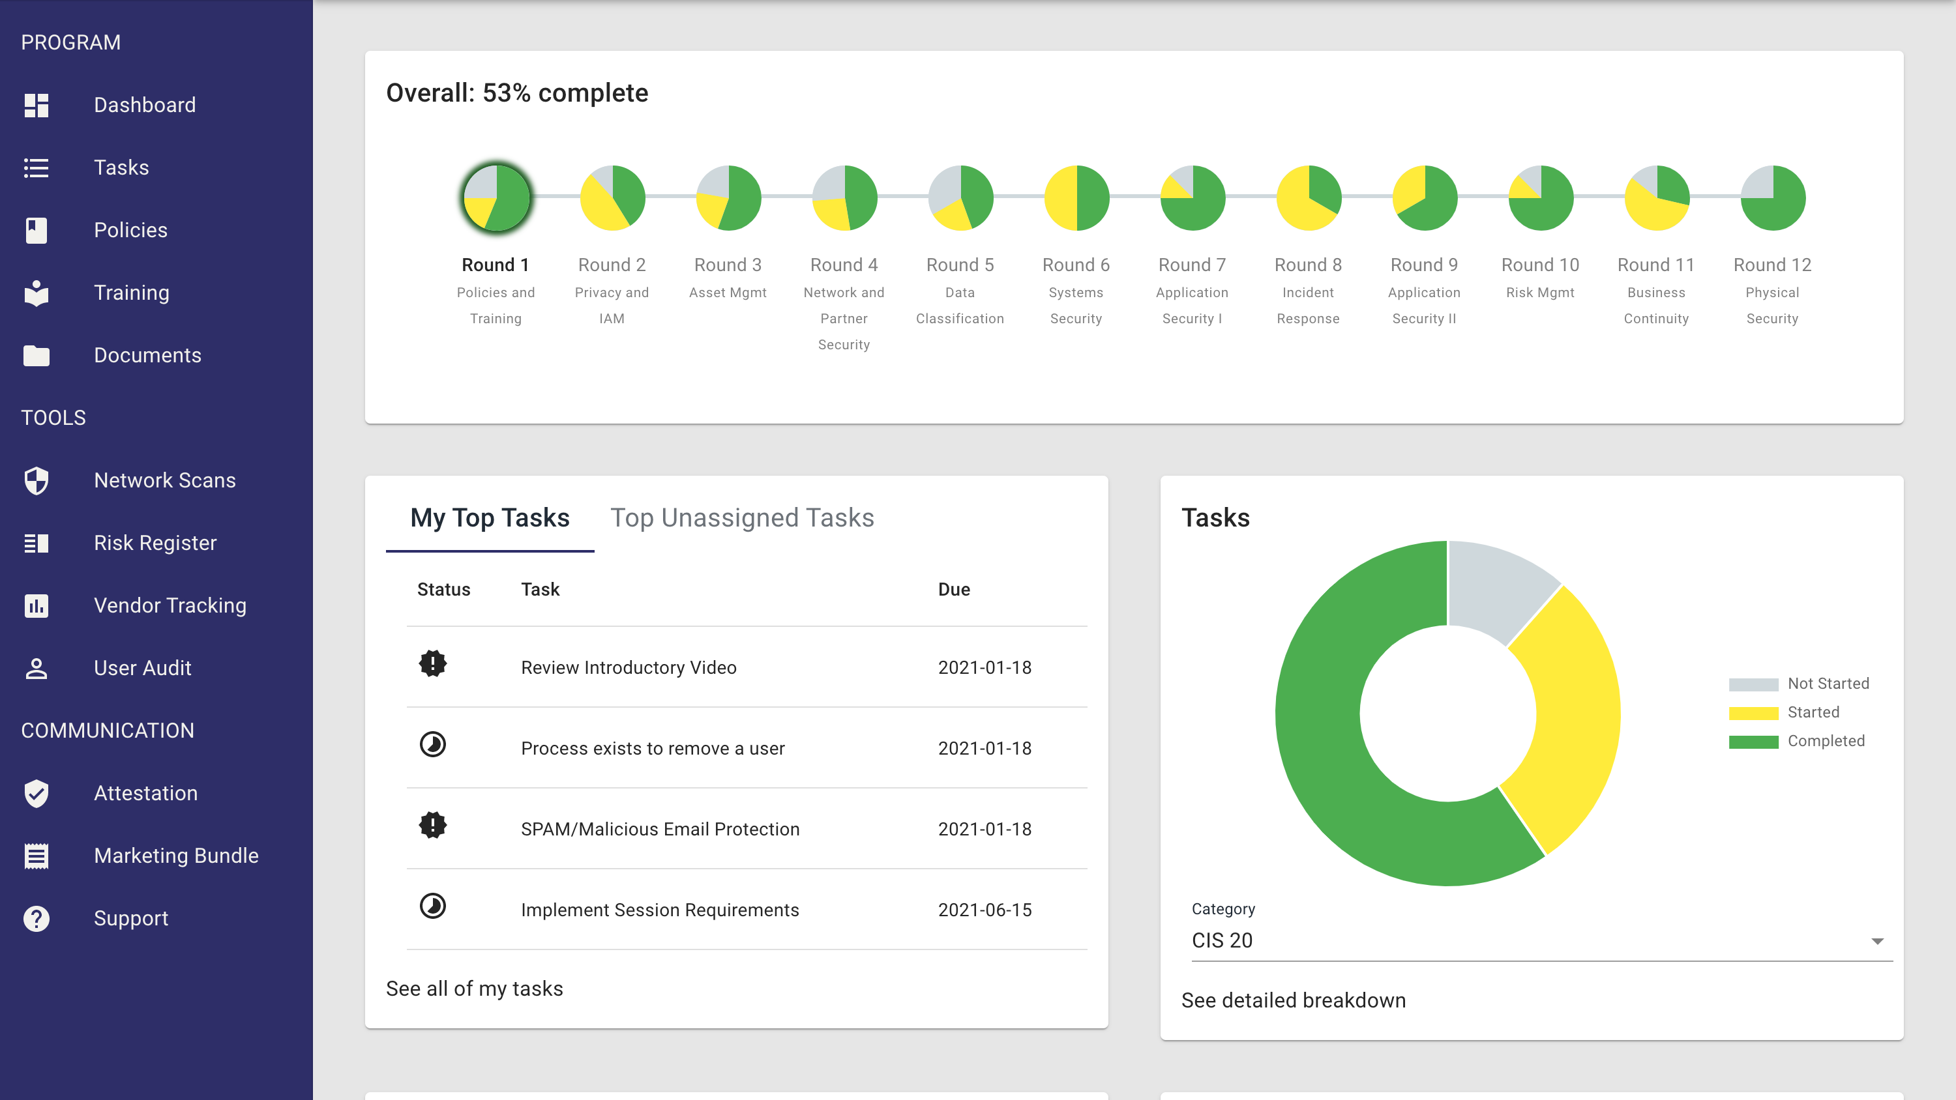
Task: Open Tasks menu item
Action: coord(156,167)
